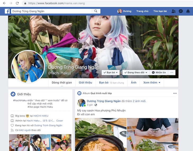Image resolution: width=193 pixels, height=151 pixels.
Task: Open the Bạn bè dropdown button
Action: [x=111, y=72]
